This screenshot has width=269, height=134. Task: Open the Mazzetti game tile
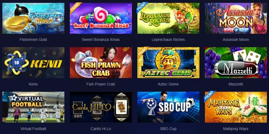[x=236, y=62]
